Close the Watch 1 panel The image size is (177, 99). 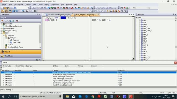point(175,63)
